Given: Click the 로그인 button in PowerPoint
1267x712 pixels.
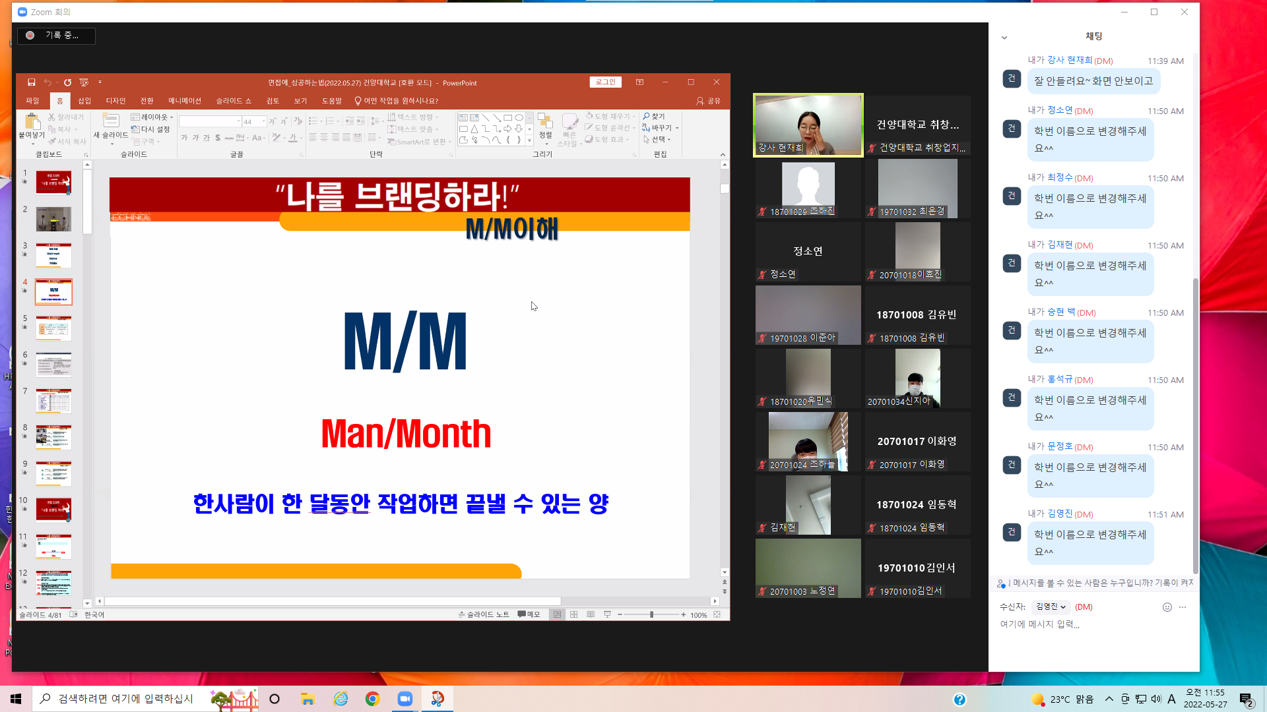Looking at the screenshot, I should click(605, 82).
